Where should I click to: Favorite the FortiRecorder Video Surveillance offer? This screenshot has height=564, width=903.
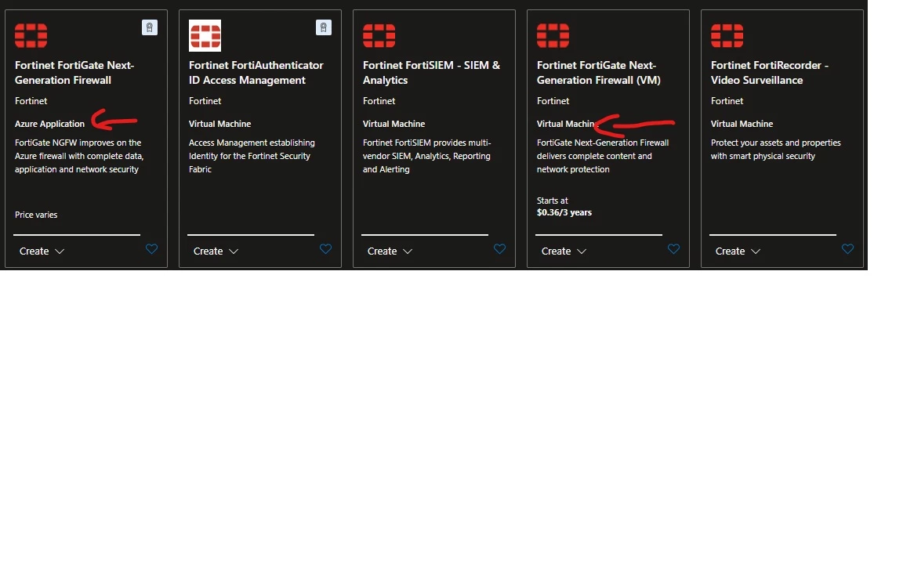[847, 249]
